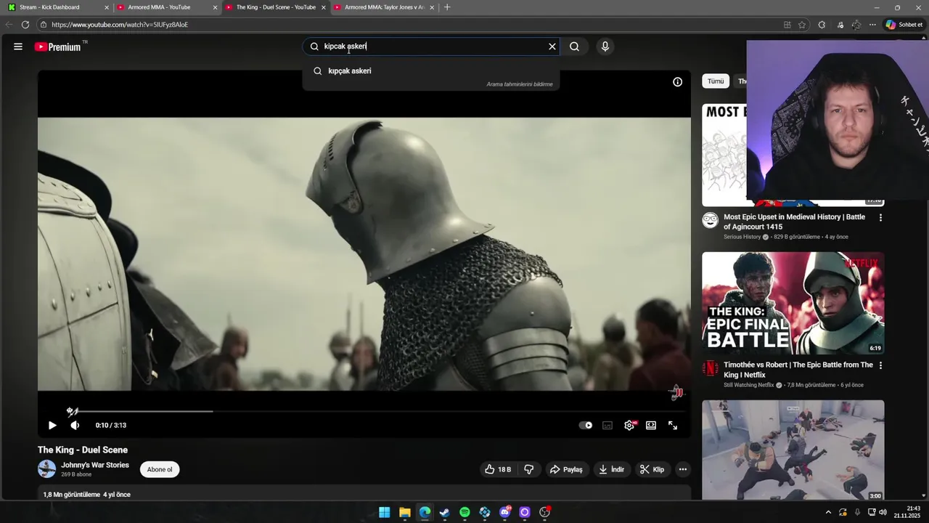Viewport: 929px width, 523px height.
Task: Clear the search box with the X
Action: [x=552, y=46]
